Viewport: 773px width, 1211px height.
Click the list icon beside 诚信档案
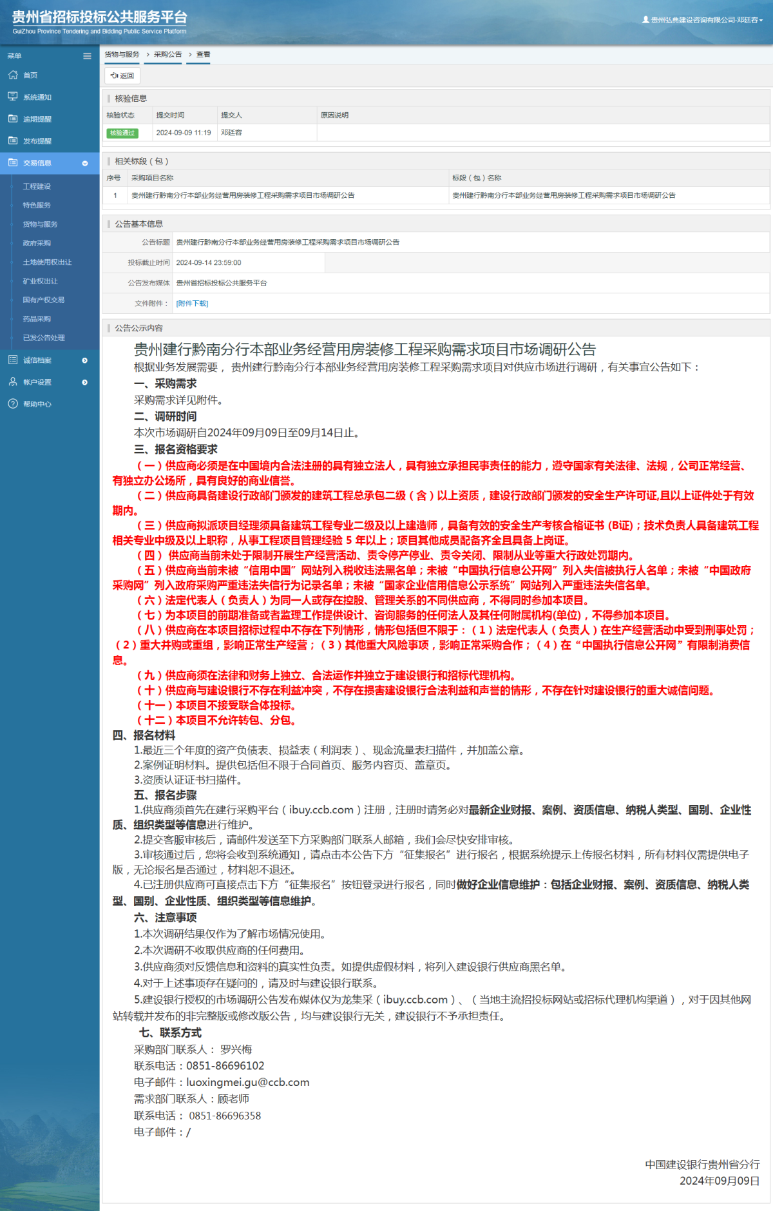[13, 360]
